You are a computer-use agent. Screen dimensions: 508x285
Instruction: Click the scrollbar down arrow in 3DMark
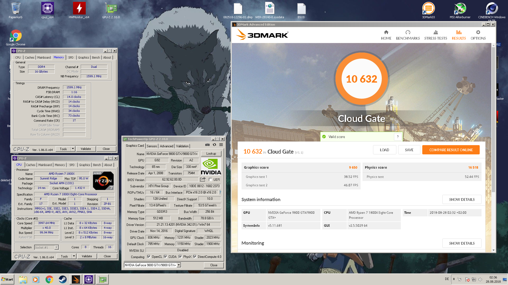(x=493, y=250)
